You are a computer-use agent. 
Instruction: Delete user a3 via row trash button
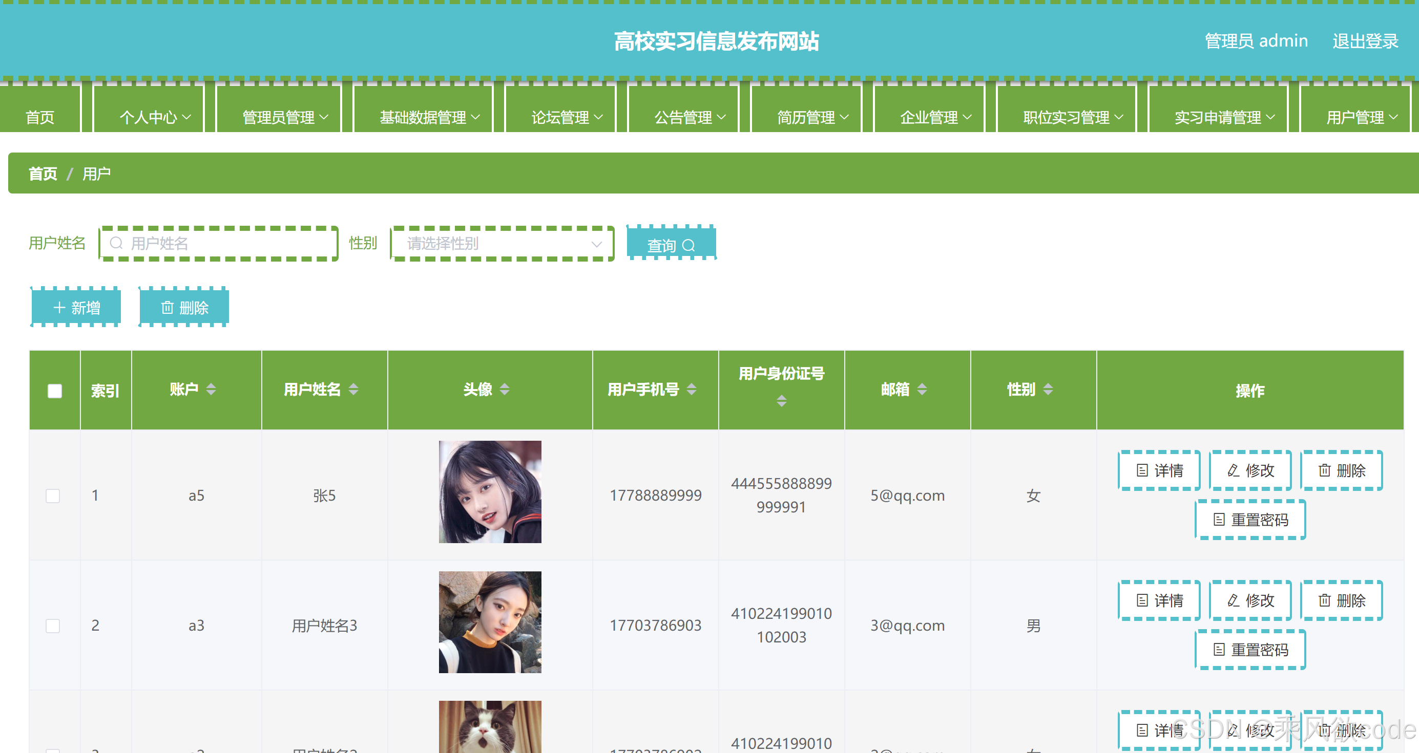[x=1341, y=600]
